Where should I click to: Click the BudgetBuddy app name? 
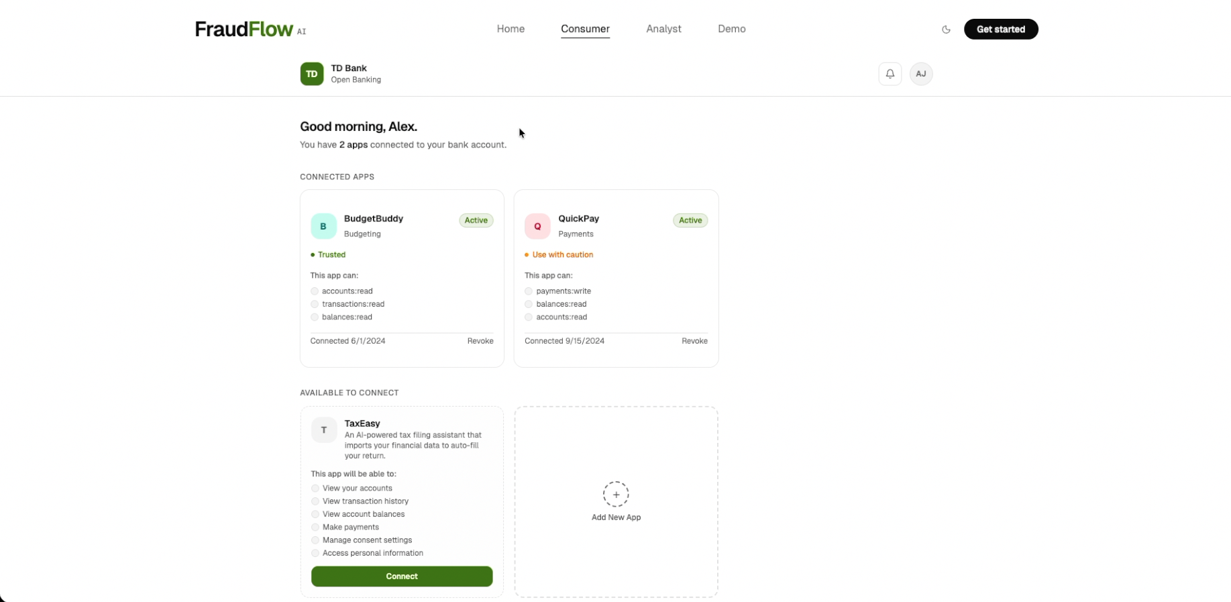click(x=374, y=219)
